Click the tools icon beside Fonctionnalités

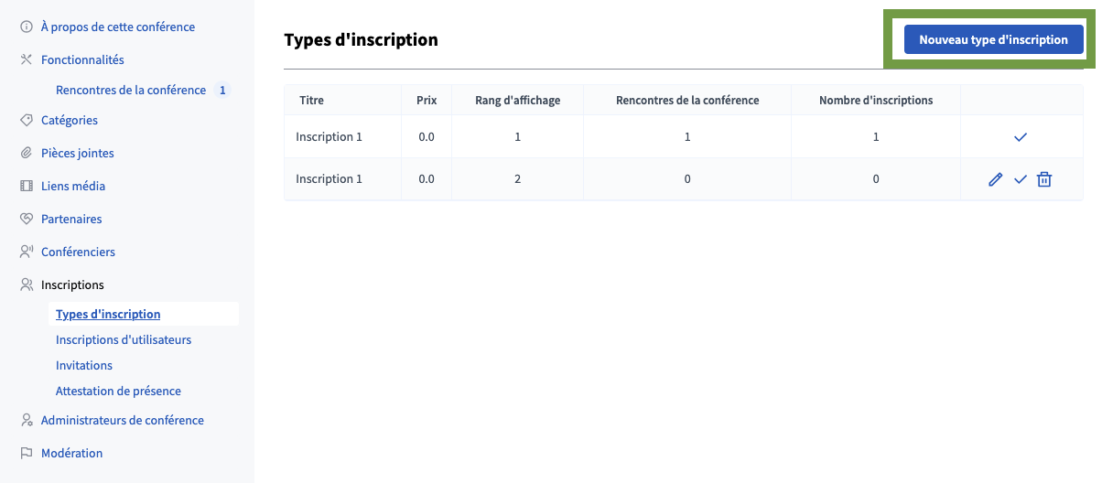pos(27,60)
